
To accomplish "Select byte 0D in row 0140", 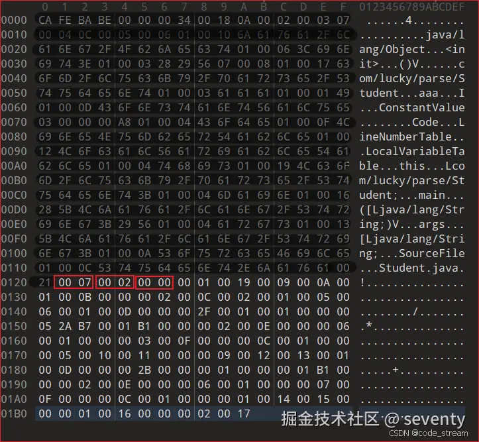I will tap(125, 311).
